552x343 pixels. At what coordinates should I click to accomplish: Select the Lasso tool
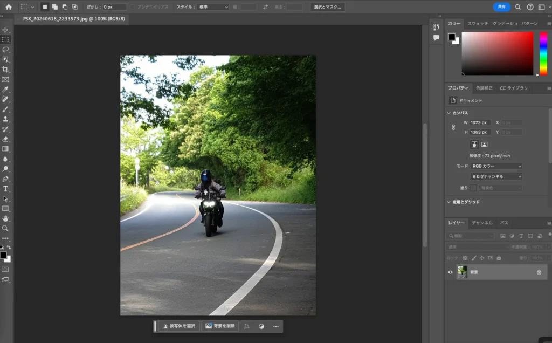pyautogui.click(x=5, y=49)
